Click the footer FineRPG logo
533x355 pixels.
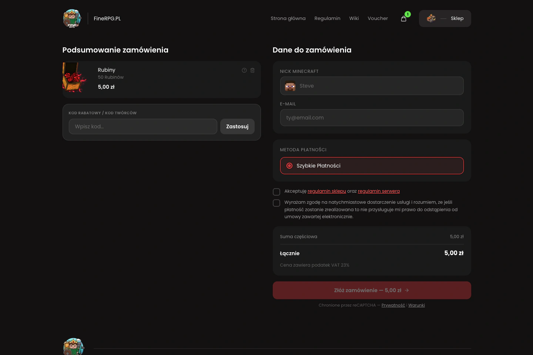pyautogui.click(x=74, y=346)
